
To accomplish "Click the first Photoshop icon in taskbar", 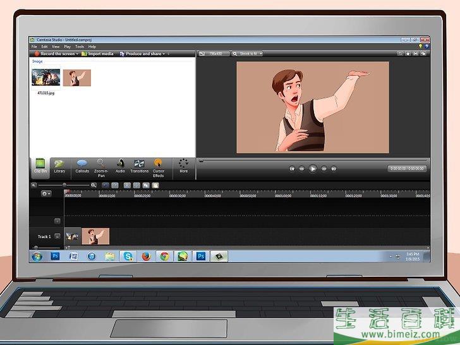I will [55, 256].
